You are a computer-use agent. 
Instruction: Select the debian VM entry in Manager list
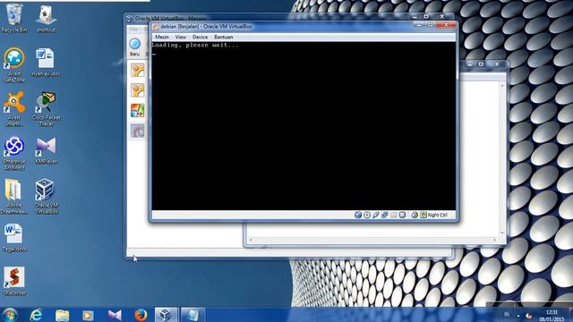click(137, 131)
